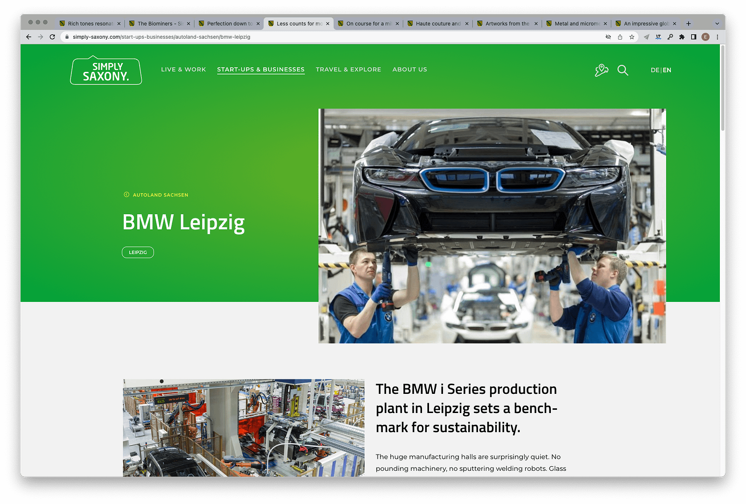Click the 'BMW Leipzig' page heading
746x504 pixels.
(x=183, y=223)
